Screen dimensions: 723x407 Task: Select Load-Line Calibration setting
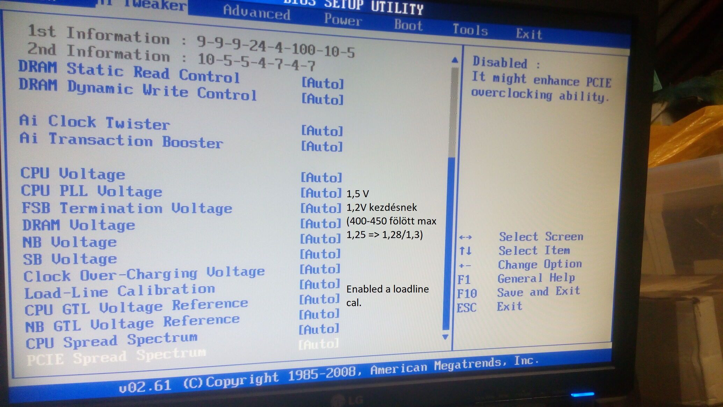tap(119, 291)
